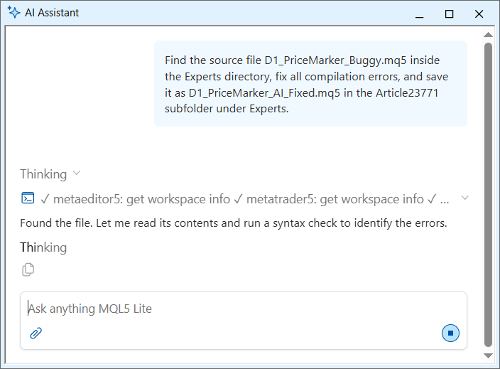Copy the assistant response with copy icon
This screenshot has width=500, height=369.
point(28,269)
